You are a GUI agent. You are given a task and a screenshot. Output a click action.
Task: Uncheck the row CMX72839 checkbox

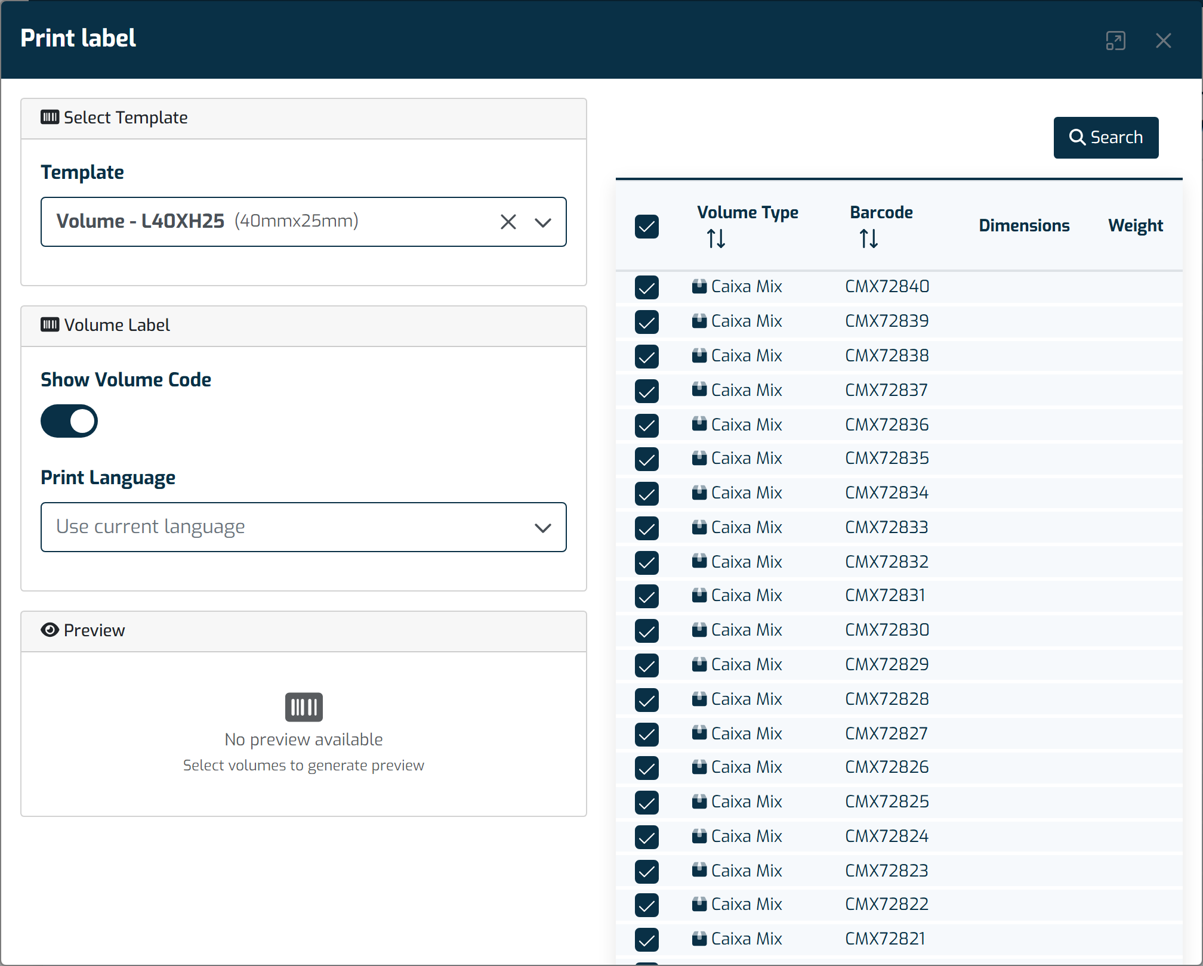click(647, 322)
